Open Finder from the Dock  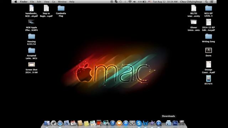47,123
